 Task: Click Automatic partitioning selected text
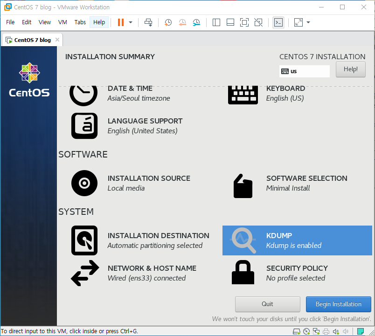[x=155, y=246]
